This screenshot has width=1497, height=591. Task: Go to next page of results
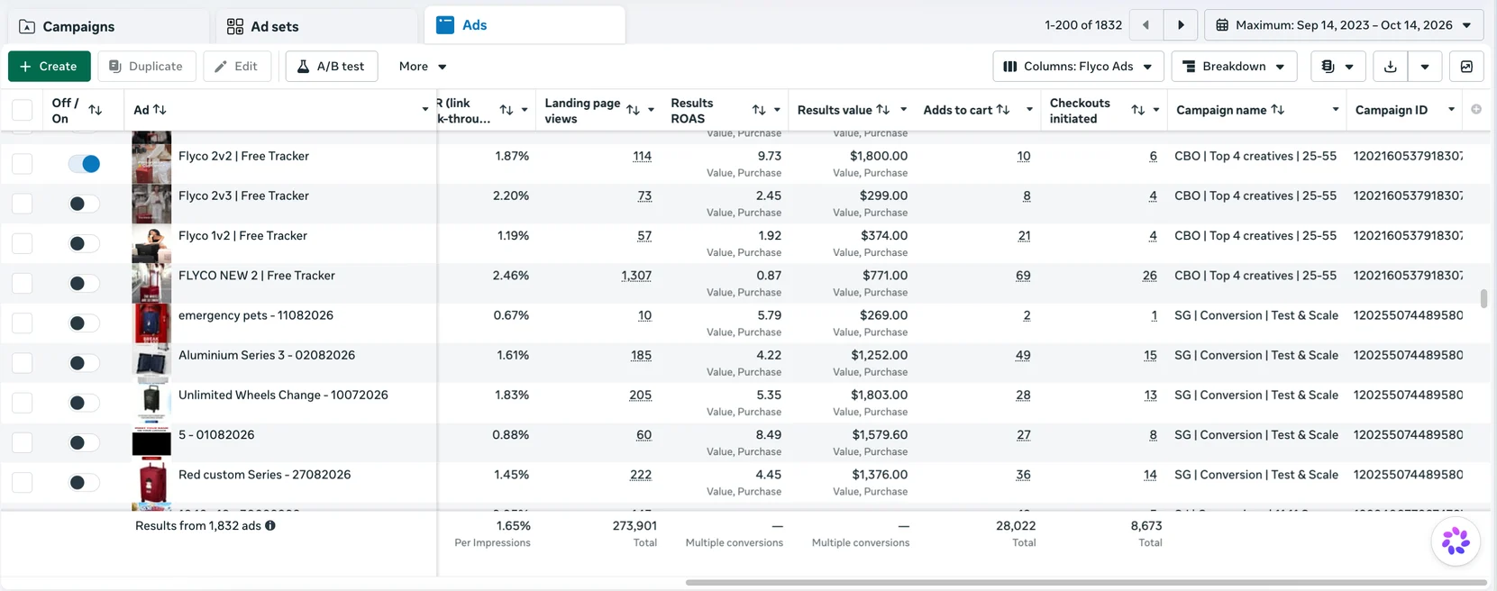pyautogui.click(x=1181, y=25)
